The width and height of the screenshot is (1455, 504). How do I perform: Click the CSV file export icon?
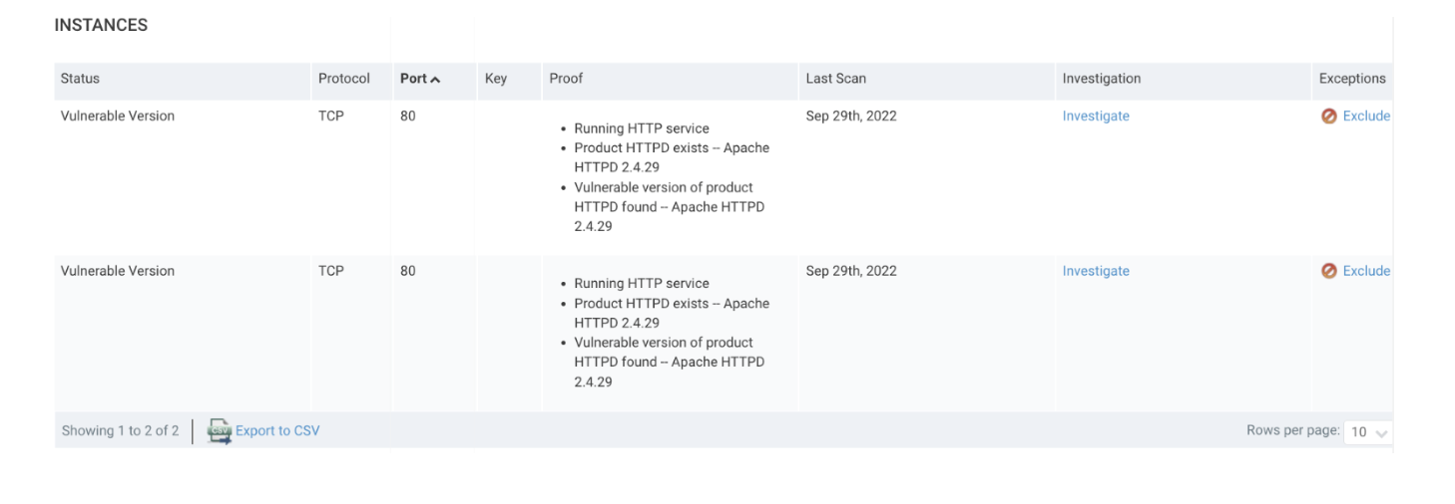(x=219, y=430)
